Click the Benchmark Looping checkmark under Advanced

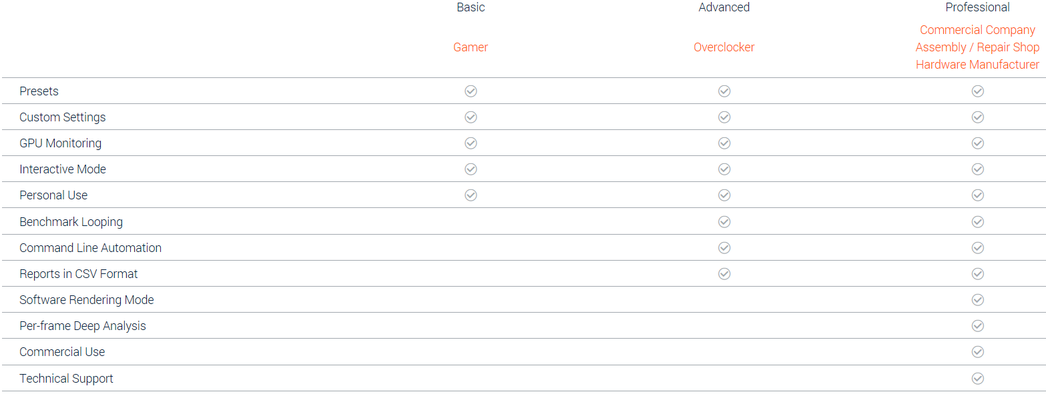pyautogui.click(x=724, y=222)
